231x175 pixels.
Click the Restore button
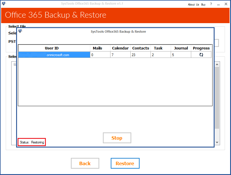(x=125, y=163)
